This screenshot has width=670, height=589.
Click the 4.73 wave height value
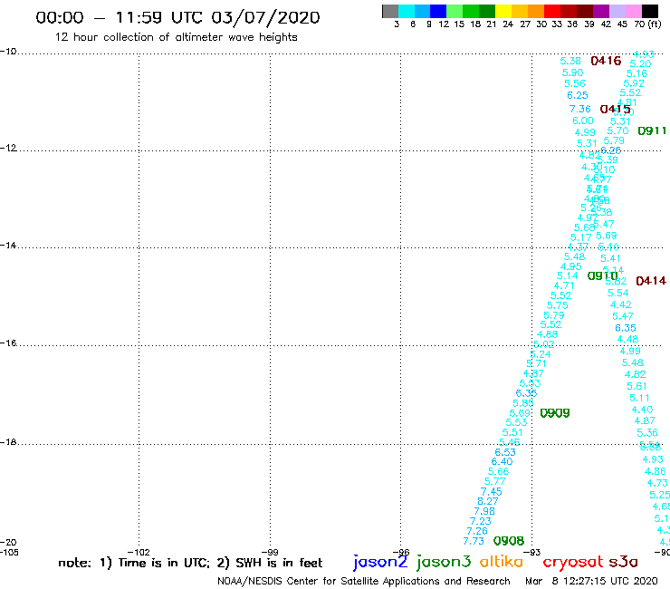[657, 483]
